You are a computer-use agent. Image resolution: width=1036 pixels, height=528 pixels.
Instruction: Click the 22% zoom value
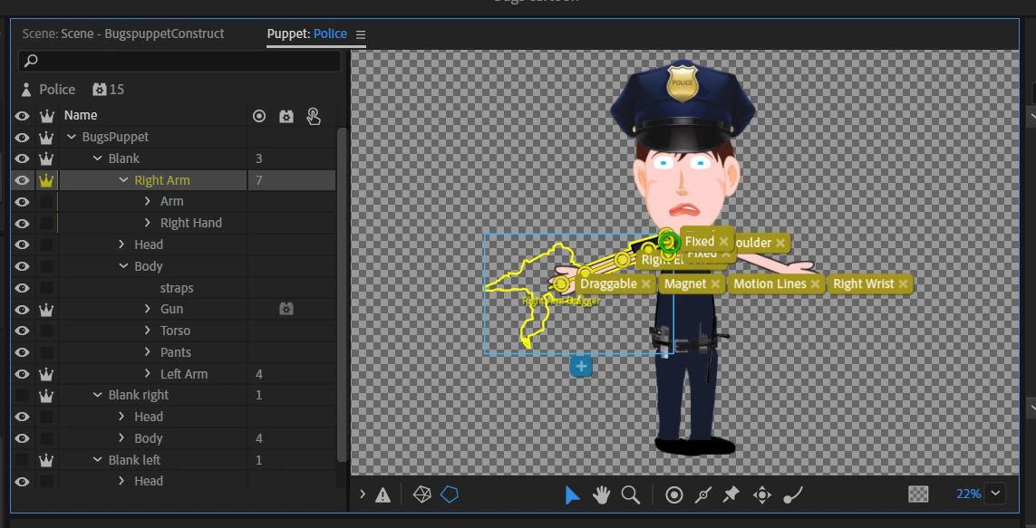968,494
